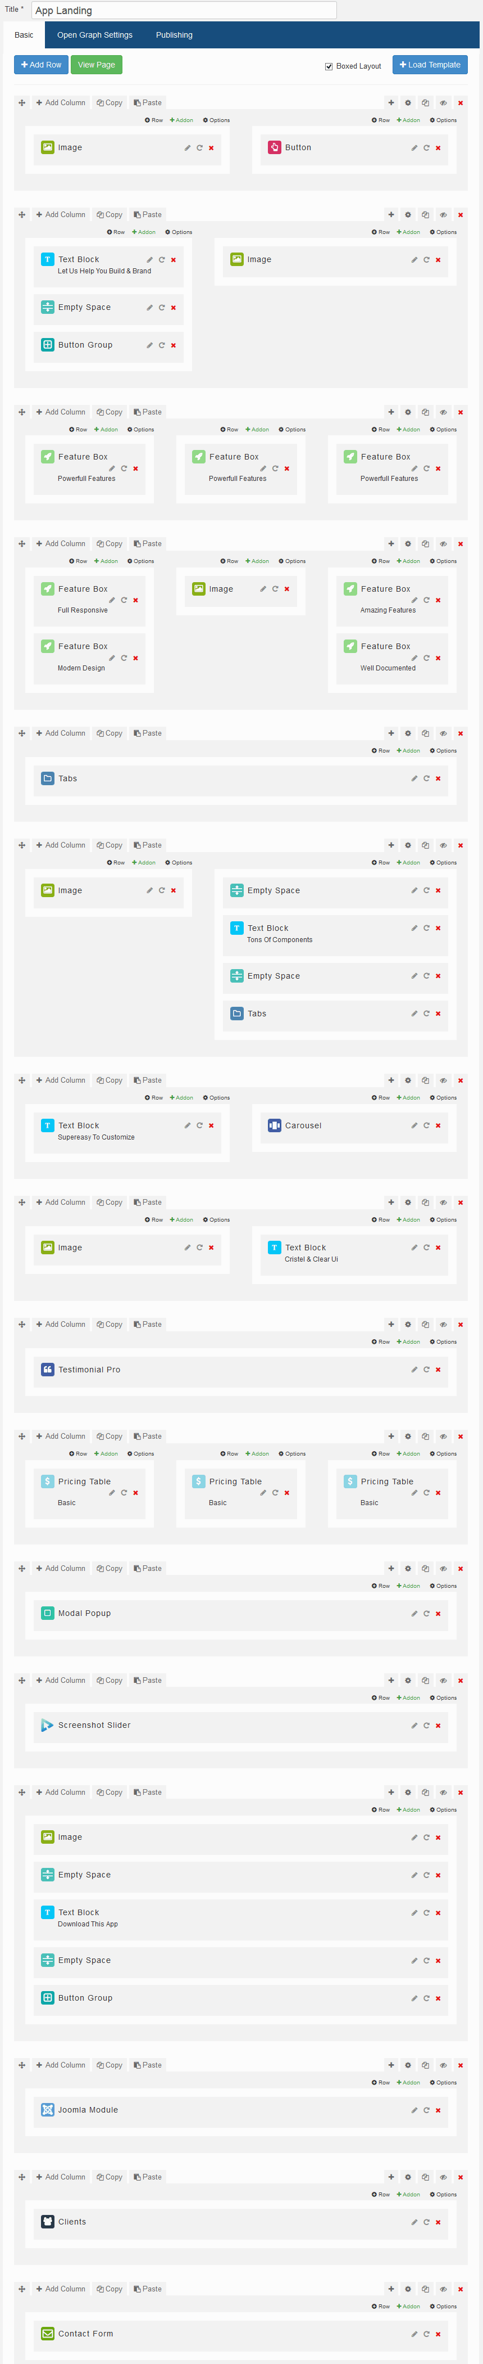The width and height of the screenshot is (483, 2364).
Task: Open column Options above Joomla Module
Action: (444, 2083)
